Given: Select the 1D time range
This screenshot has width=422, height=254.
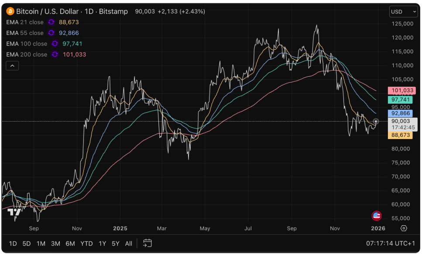Looking at the screenshot, I should pos(13,244).
